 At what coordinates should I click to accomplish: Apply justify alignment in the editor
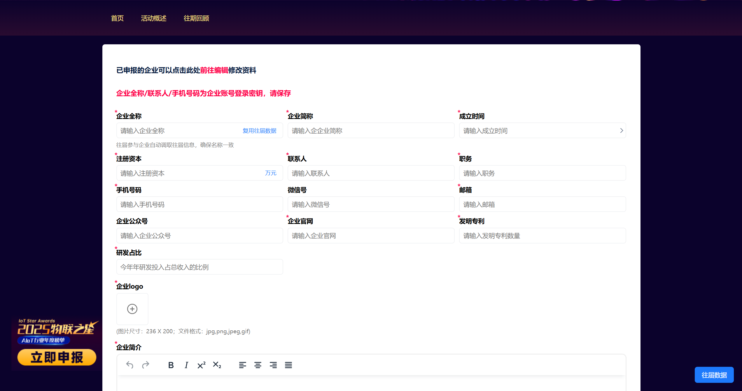(288, 365)
